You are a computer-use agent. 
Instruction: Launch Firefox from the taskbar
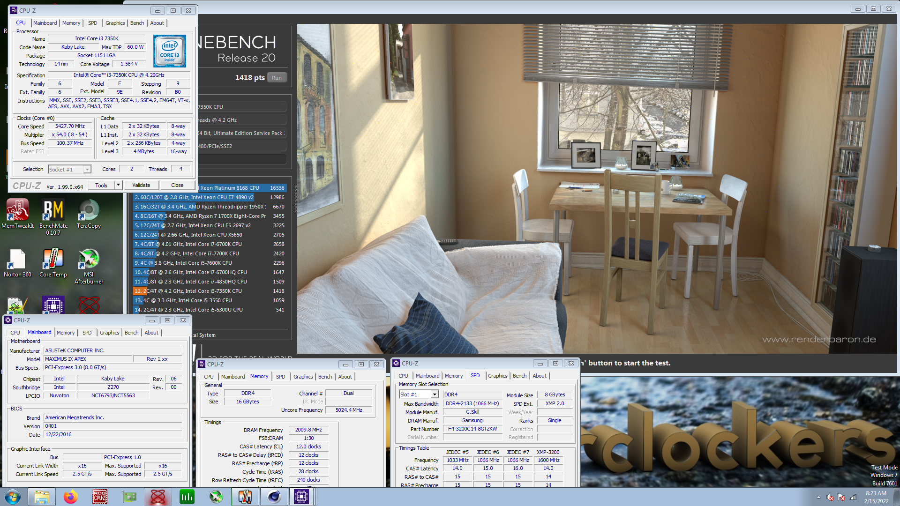pyautogui.click(x=71, y=497)
